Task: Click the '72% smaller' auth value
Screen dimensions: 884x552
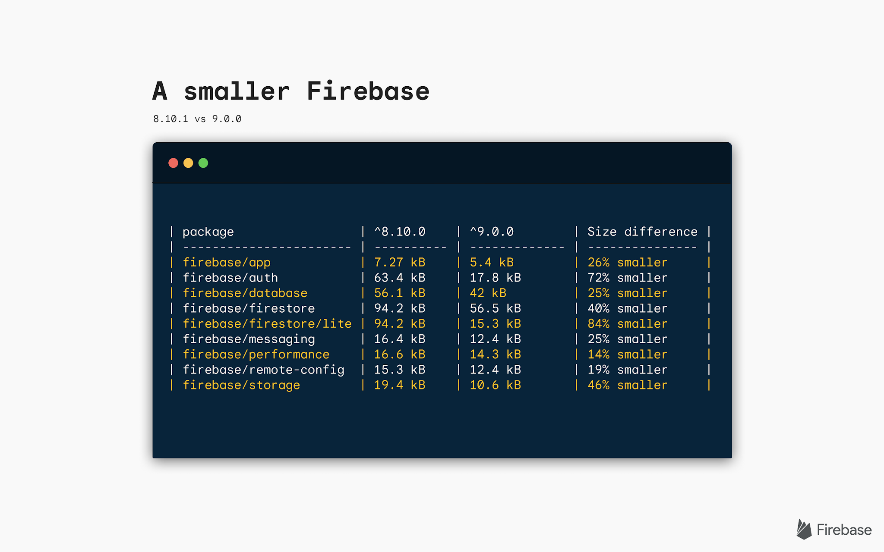Action: coord(627,278)
